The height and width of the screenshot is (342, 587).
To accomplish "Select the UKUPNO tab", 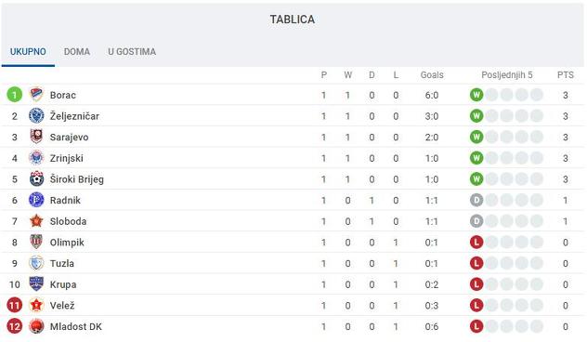I will point(28,52).
